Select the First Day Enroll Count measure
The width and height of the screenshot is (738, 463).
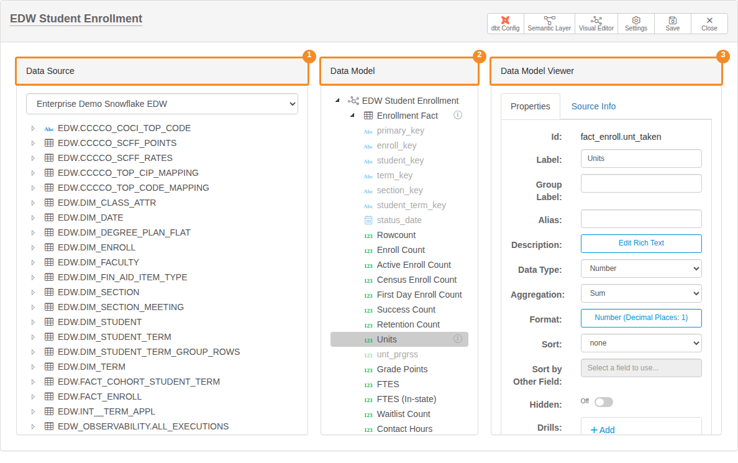419,295
